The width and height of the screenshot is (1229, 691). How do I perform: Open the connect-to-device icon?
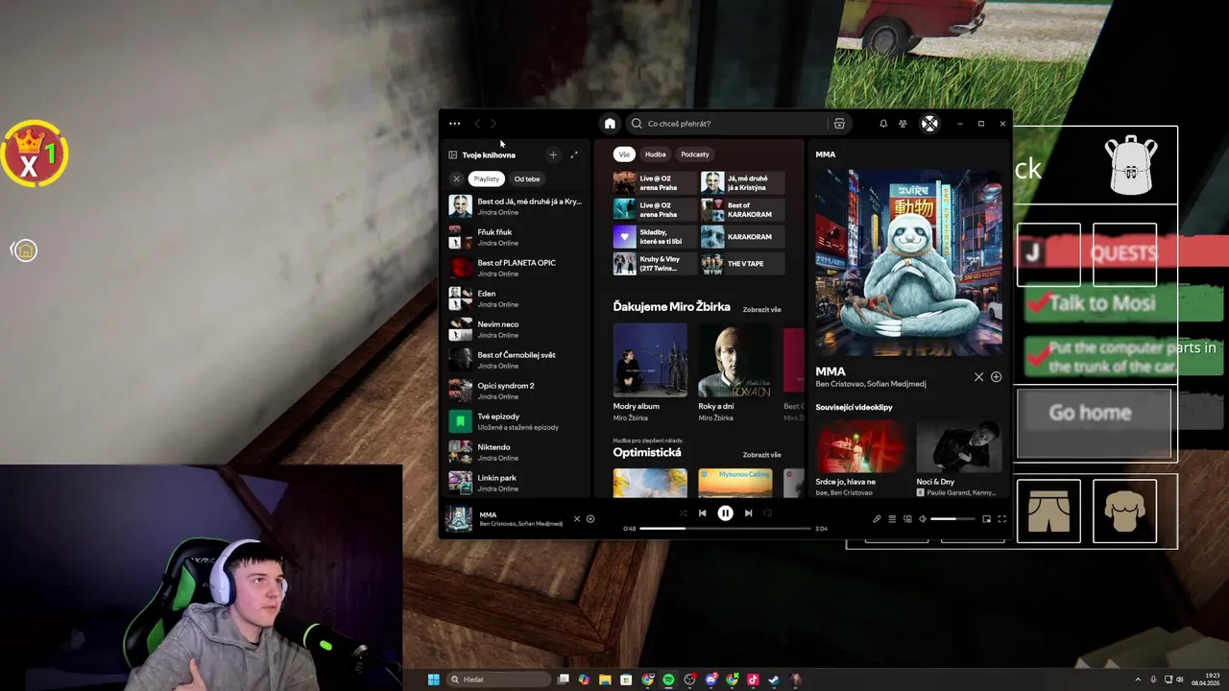tap(907, 519)
